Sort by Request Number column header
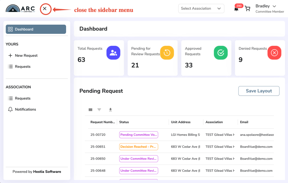 pos(103,122)
